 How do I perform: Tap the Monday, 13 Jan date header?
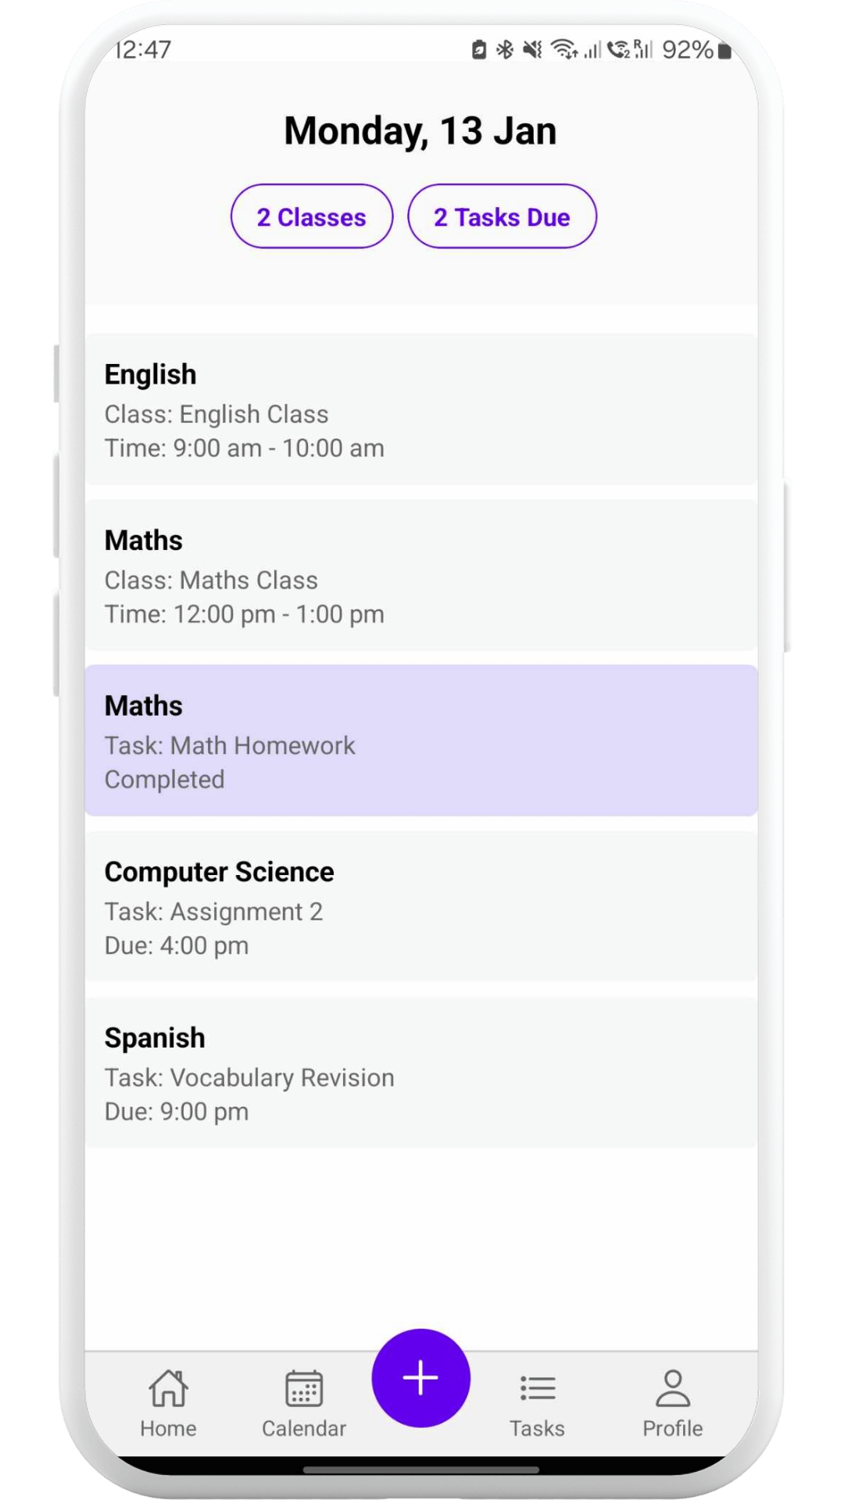pos(420,130)
